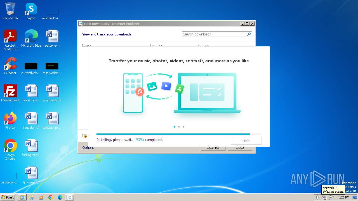Select the televisionpr document icon
The height and width of the screenshot is (201, 358).
(x=52, y=121)
